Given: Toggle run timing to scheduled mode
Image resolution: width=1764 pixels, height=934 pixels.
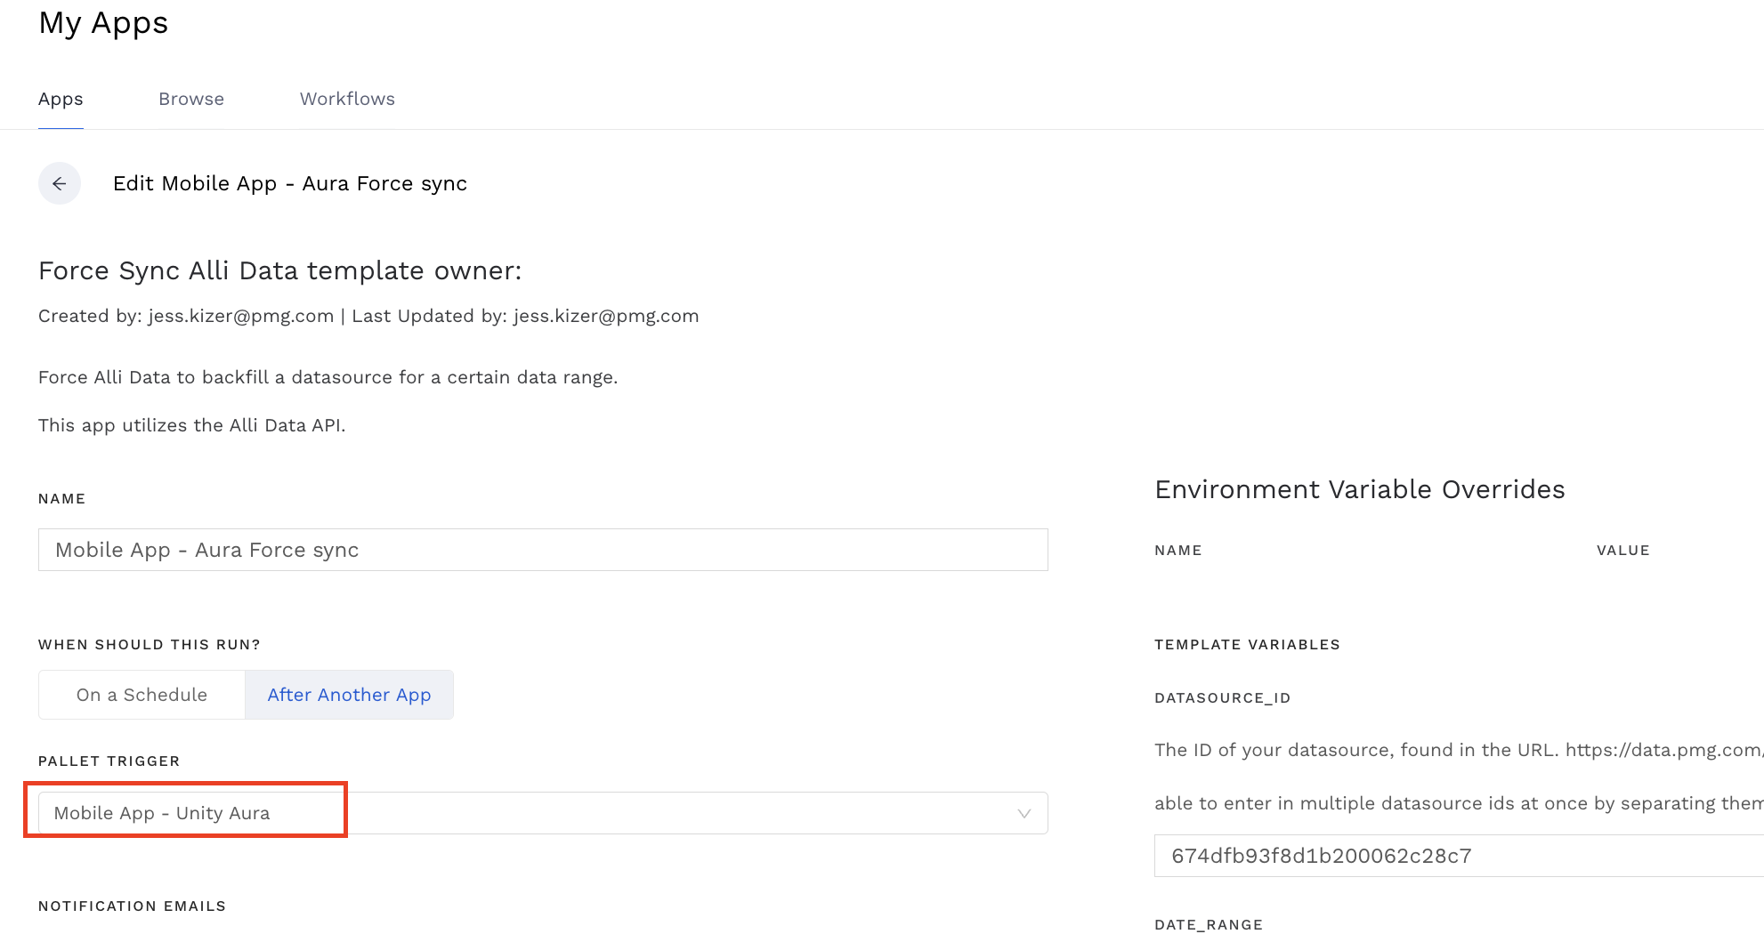Looking at the screenshot, I should [x=141, y=694].
